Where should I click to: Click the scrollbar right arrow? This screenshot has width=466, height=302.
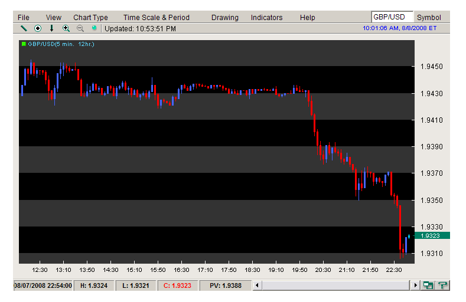[x=416, y=285]
